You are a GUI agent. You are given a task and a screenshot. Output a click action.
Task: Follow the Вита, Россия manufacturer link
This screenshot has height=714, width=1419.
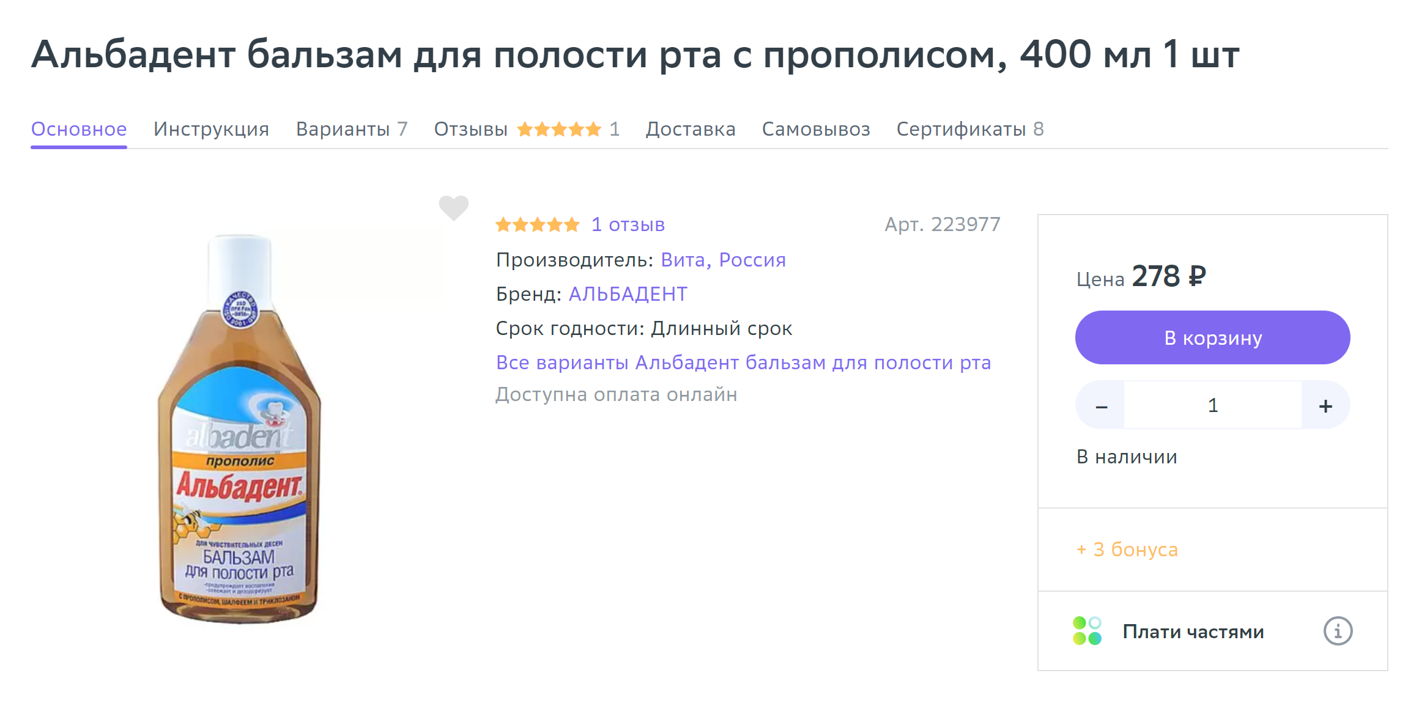(x=723, y=260)
